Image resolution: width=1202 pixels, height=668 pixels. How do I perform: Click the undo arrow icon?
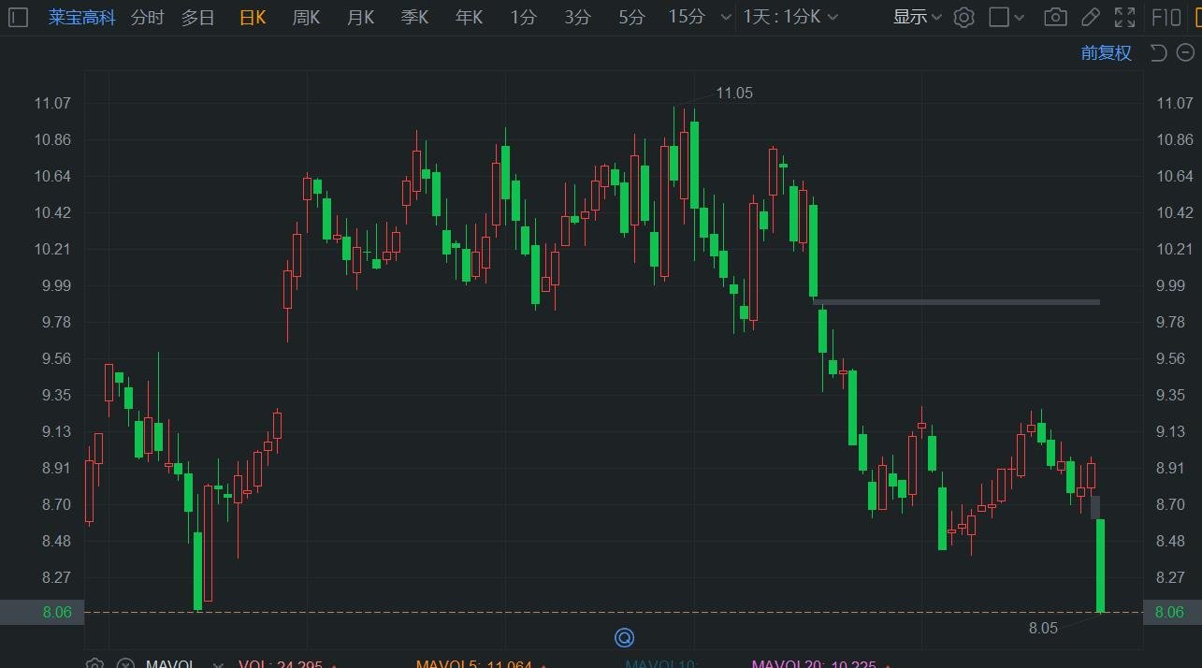coord(1158,52)
